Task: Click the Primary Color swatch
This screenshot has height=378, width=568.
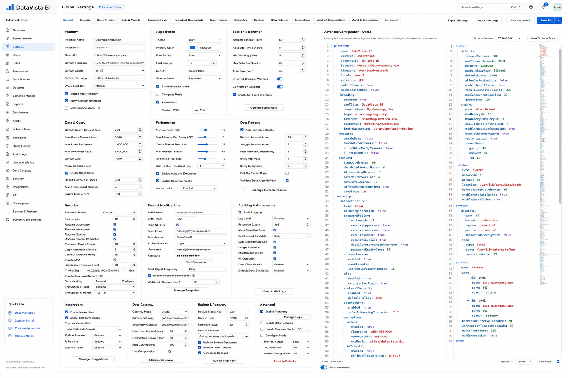Action: (x=192, y=48)
